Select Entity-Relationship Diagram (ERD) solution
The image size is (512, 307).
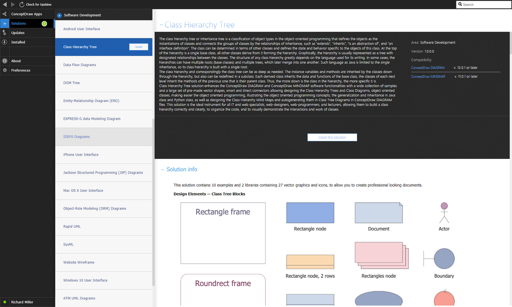[x=104, y=101]
